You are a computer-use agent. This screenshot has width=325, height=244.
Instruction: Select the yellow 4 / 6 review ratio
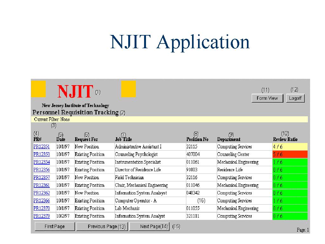click(x=290, y=147)
